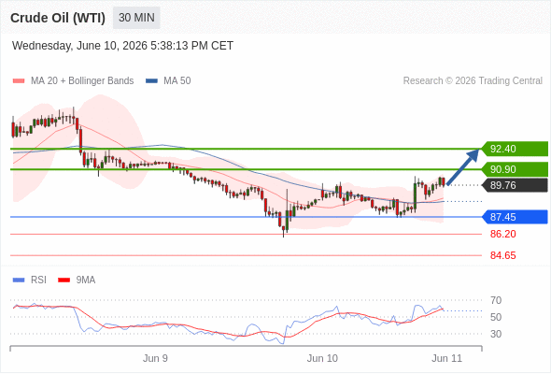Viewport: 551px width, 374px height.
Task: Click the Crude Oil (WTI) title
Action: click(x=58, y=18)
